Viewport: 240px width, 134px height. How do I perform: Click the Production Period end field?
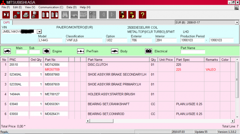point(221,40)
